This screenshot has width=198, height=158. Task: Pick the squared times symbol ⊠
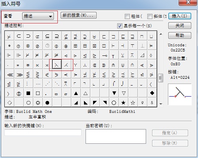pos(94,46)
